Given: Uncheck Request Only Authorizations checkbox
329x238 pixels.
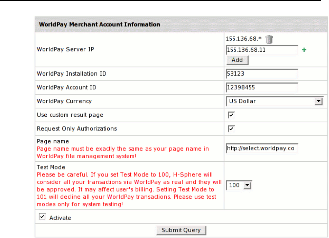Looking at the screenshot, I should tap(231, 129).
